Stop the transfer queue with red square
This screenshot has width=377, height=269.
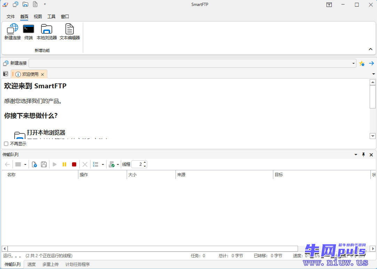(x=74, y=164)
